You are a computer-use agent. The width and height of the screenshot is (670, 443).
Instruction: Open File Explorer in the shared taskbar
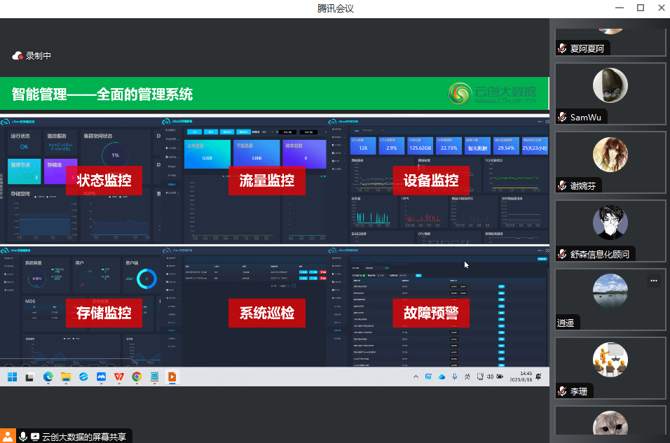coord(66,377)
